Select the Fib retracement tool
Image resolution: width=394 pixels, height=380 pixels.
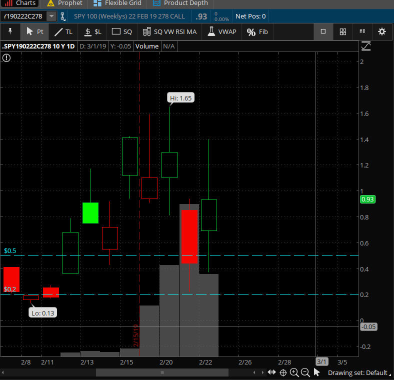point(257,31)
